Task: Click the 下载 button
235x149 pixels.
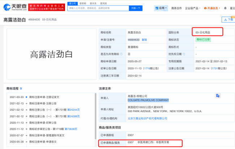Action: [x=228, y=20]
